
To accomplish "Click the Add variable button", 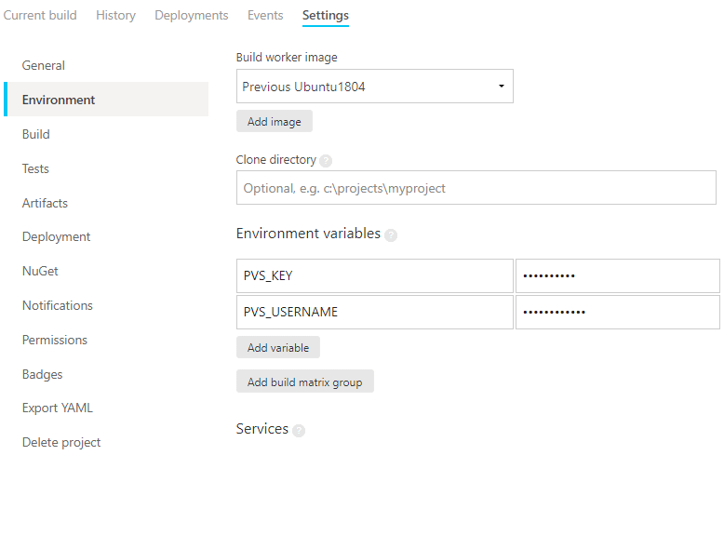I will point(277,348).
